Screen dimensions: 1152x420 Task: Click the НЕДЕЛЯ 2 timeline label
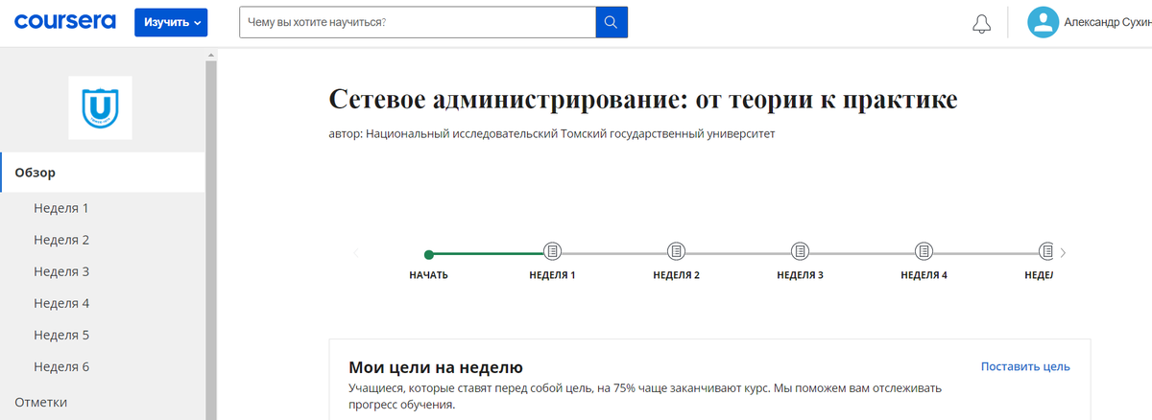click(676, 275)
